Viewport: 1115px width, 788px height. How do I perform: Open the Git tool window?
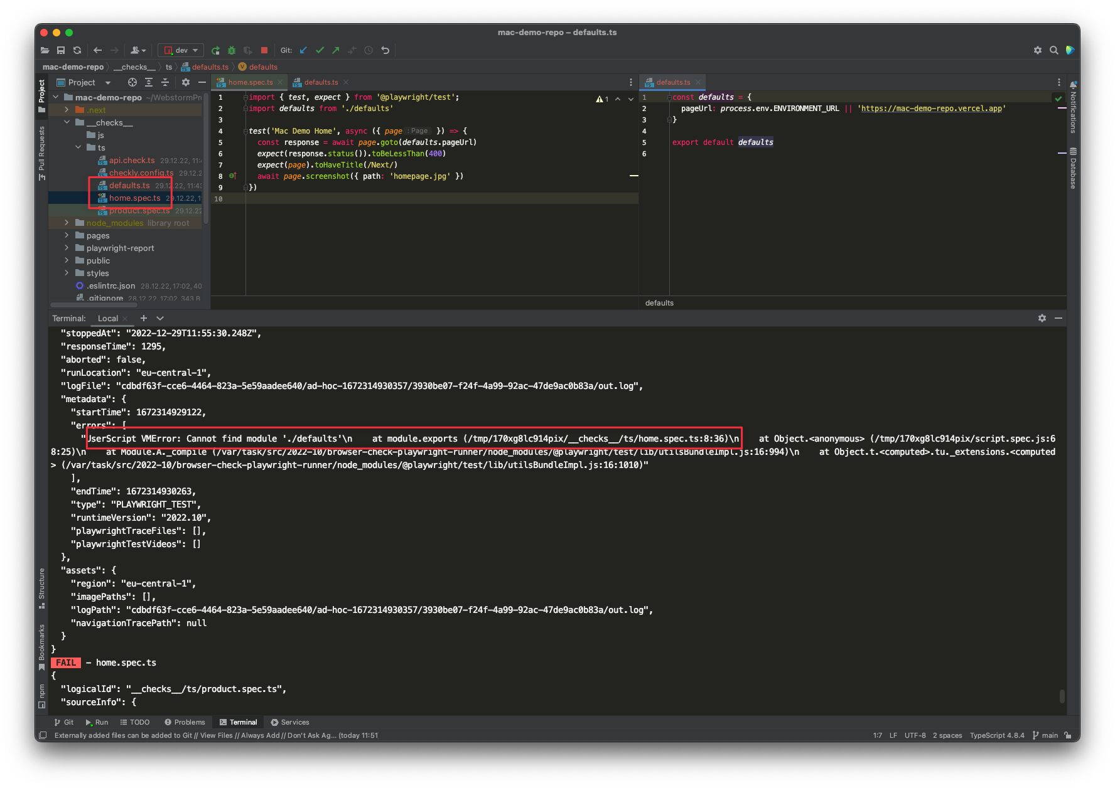(64, 722)
